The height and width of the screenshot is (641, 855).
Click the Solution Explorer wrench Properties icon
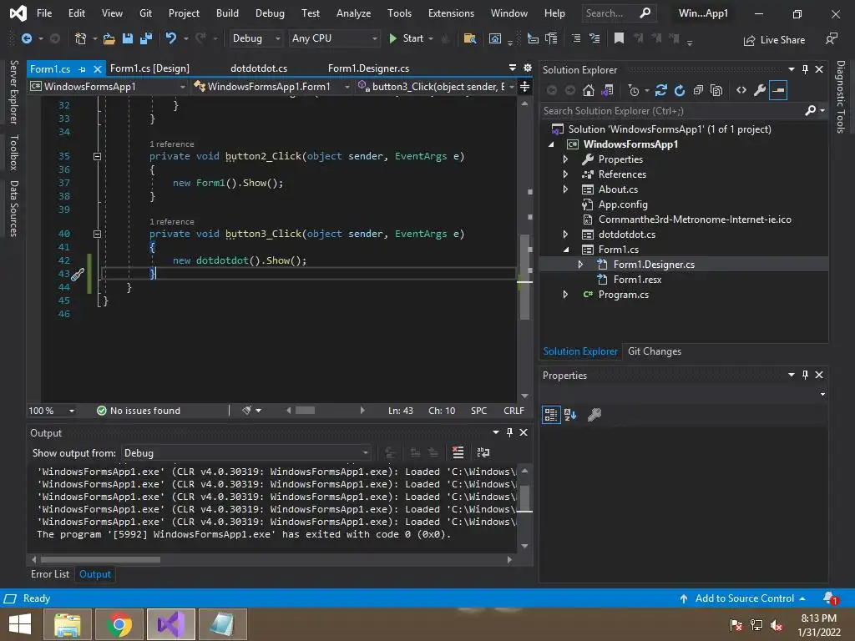pyautogui.click(x=759, y=90)
